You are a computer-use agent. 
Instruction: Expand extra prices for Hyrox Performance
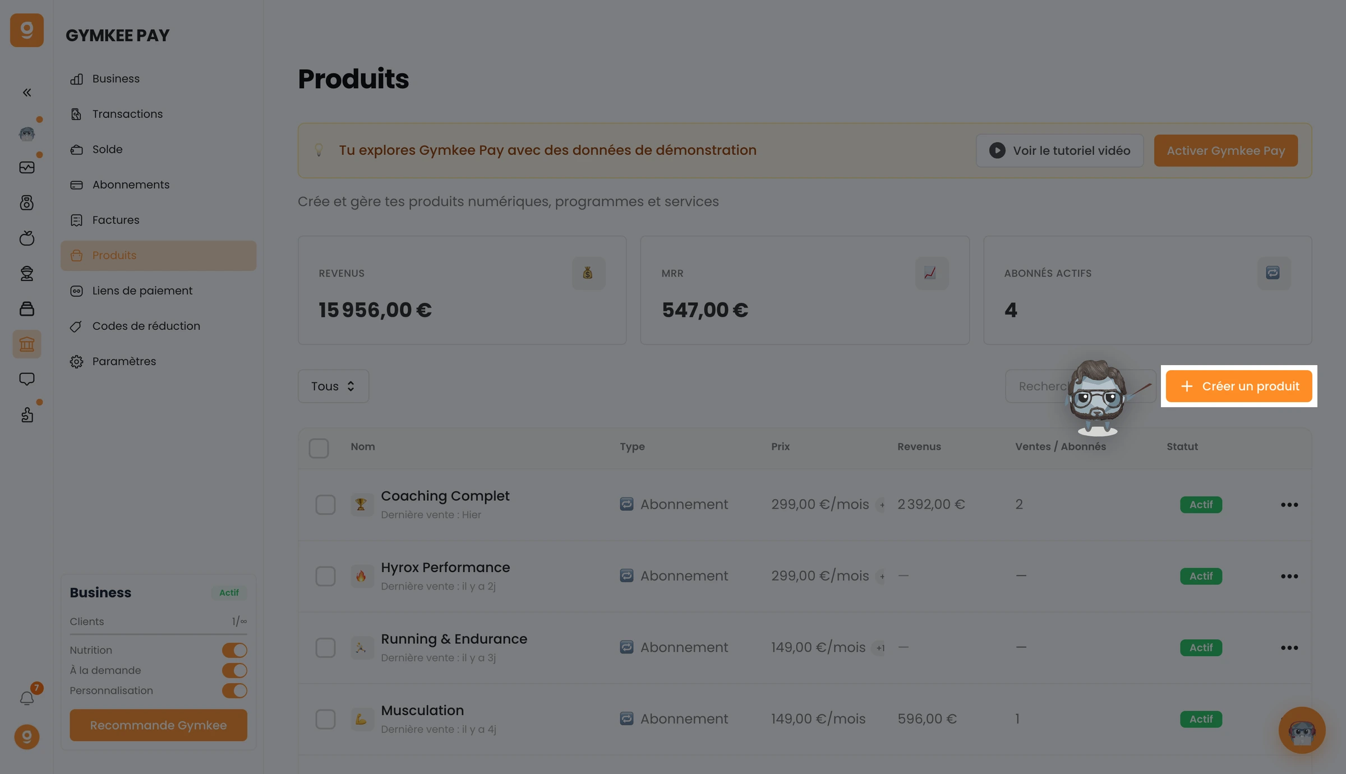(882, 576)
